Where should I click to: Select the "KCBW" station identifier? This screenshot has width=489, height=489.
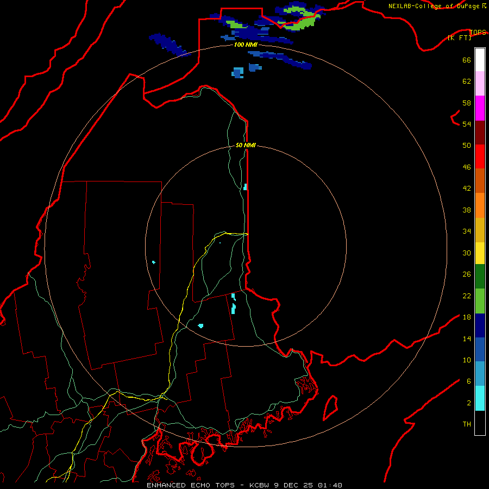click(259, 485)
